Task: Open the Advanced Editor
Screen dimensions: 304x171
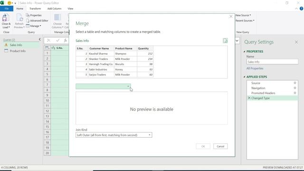Action: pos(37,20)
